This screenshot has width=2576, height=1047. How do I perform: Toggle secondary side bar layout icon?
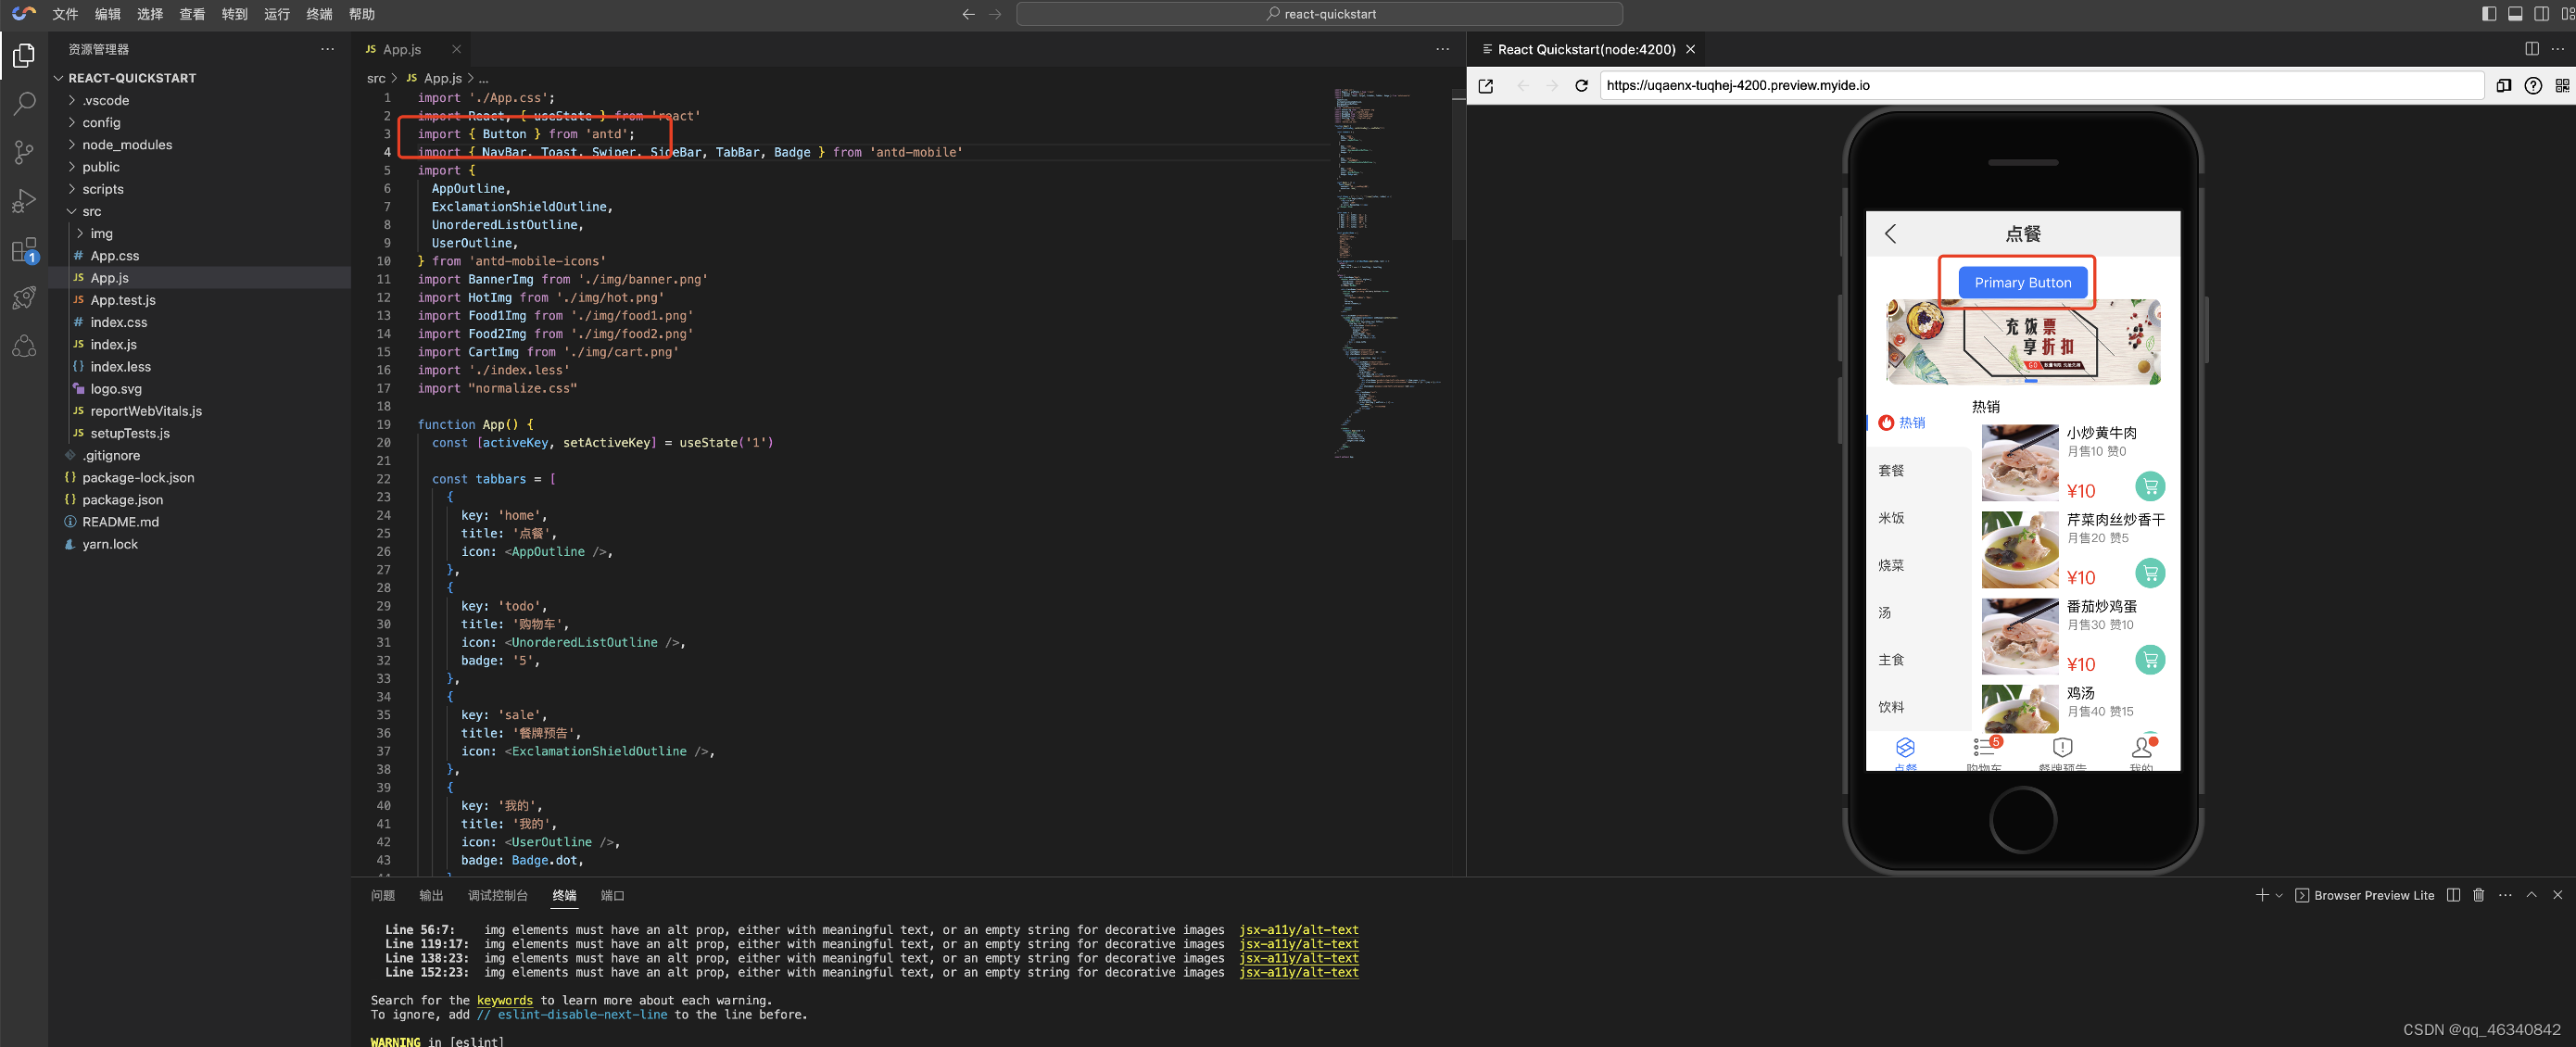(x=2541, y=14)
